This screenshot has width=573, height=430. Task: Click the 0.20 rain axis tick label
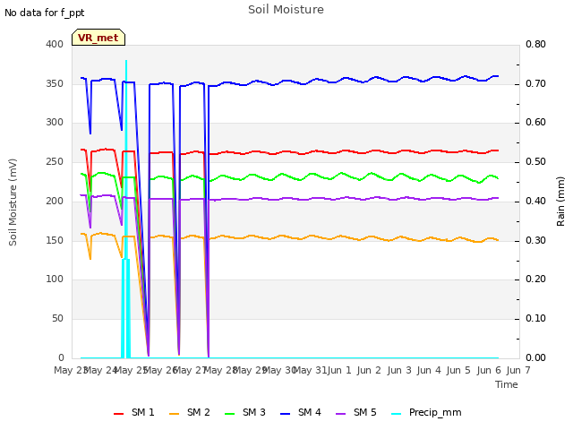[535, 279]
